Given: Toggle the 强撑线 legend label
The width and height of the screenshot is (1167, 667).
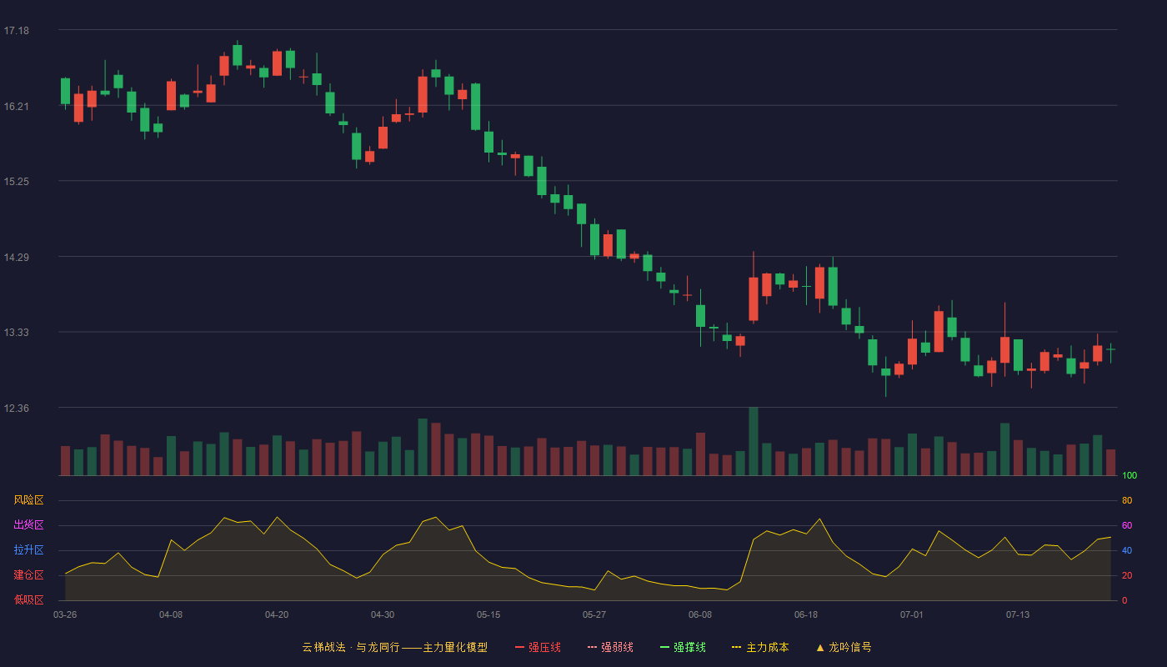Looking at the screenshot, I should click(689, 647).
